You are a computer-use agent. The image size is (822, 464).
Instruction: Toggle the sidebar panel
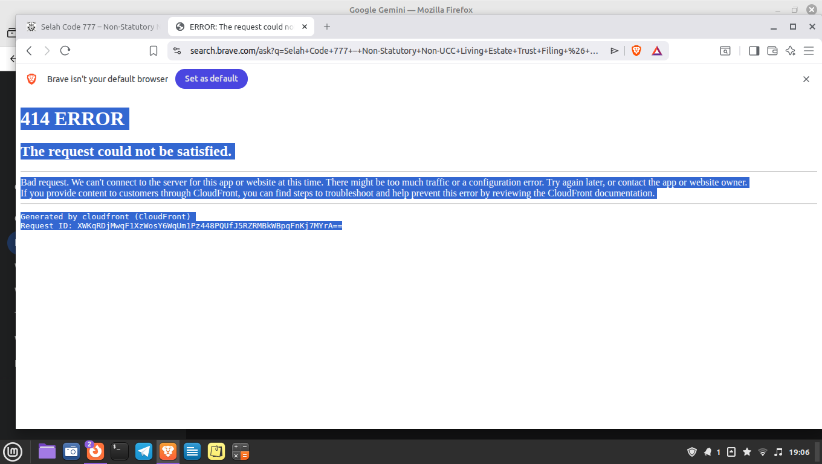click(x=754, y=51)
